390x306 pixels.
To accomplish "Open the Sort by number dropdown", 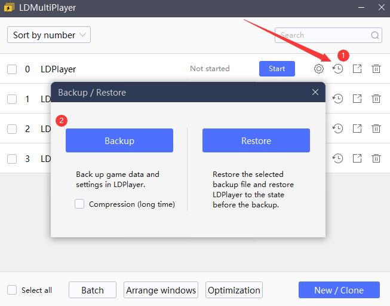I will (49, 35).
